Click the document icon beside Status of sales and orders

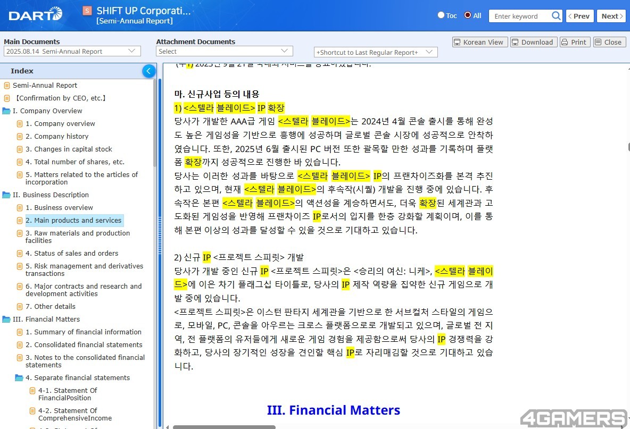(x=20, y=254)
